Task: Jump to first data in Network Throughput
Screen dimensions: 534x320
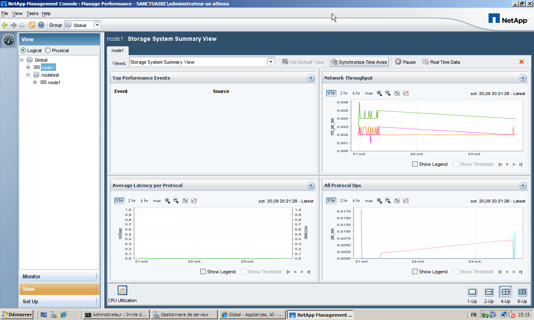Action: tap(500, 164)
